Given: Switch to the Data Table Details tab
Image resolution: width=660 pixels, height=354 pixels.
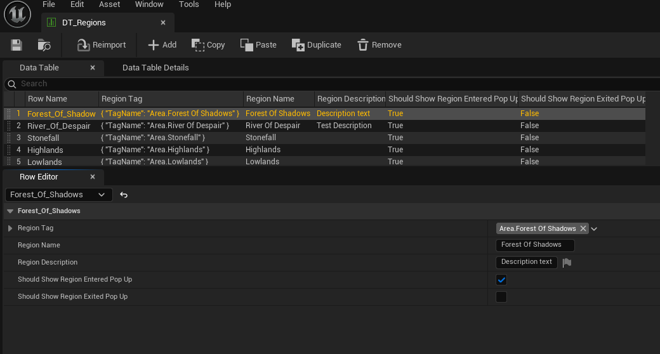Looking at the screenshot, I should pos(155,67).
